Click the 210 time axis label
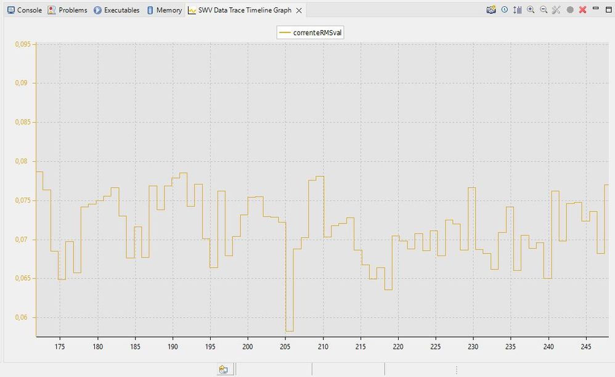Screen dimensions: 615x377 (323, 347)
